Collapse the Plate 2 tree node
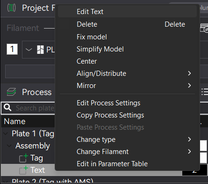Viewport: 208px width, 184px height. point(6,182)
